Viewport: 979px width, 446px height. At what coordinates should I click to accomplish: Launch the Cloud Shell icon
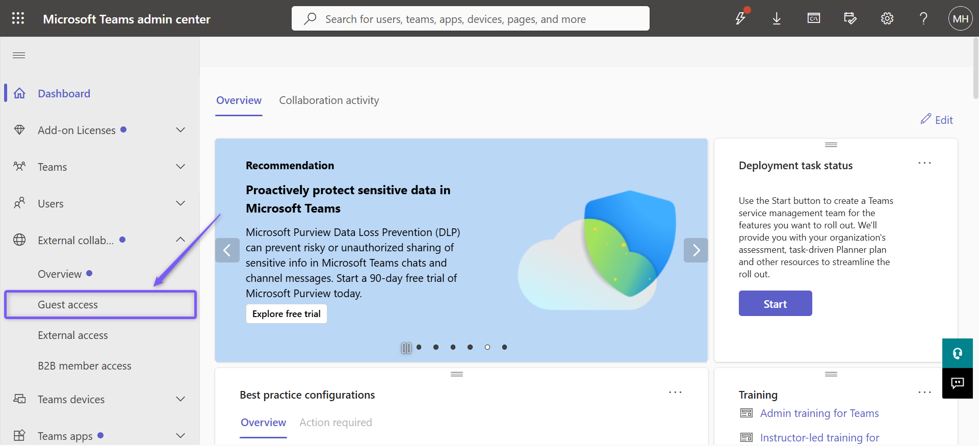[x=814, y=19]
